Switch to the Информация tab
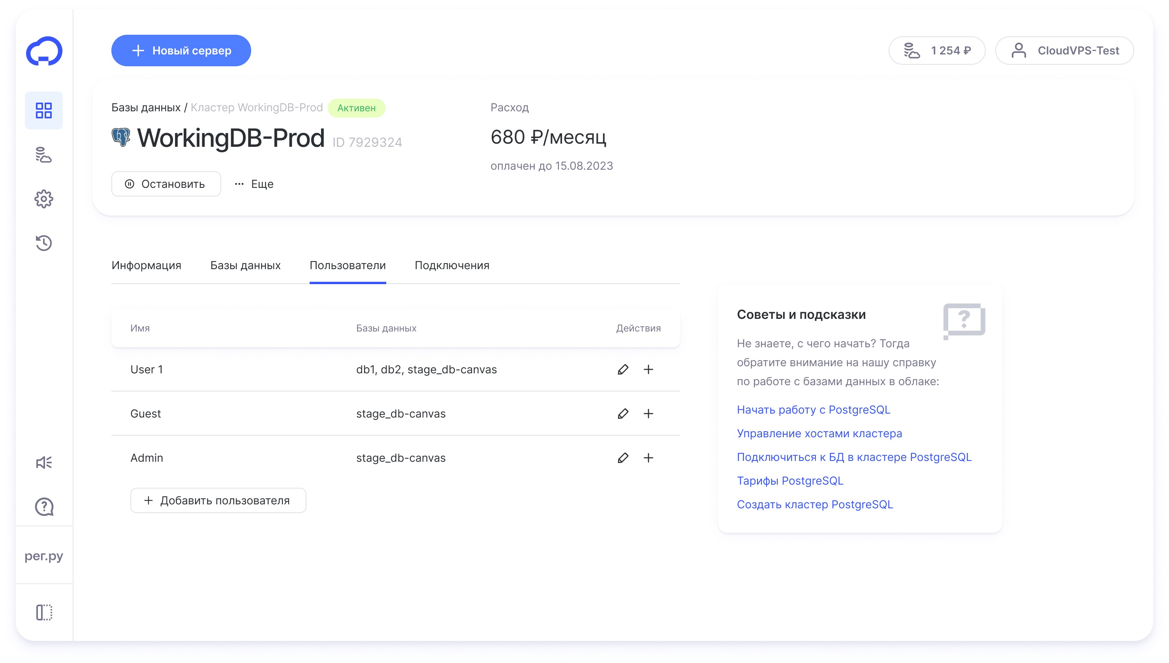1169x663 pixels. tap(146, 266)
